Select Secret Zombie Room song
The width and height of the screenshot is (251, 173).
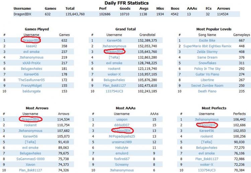(207, 86)
